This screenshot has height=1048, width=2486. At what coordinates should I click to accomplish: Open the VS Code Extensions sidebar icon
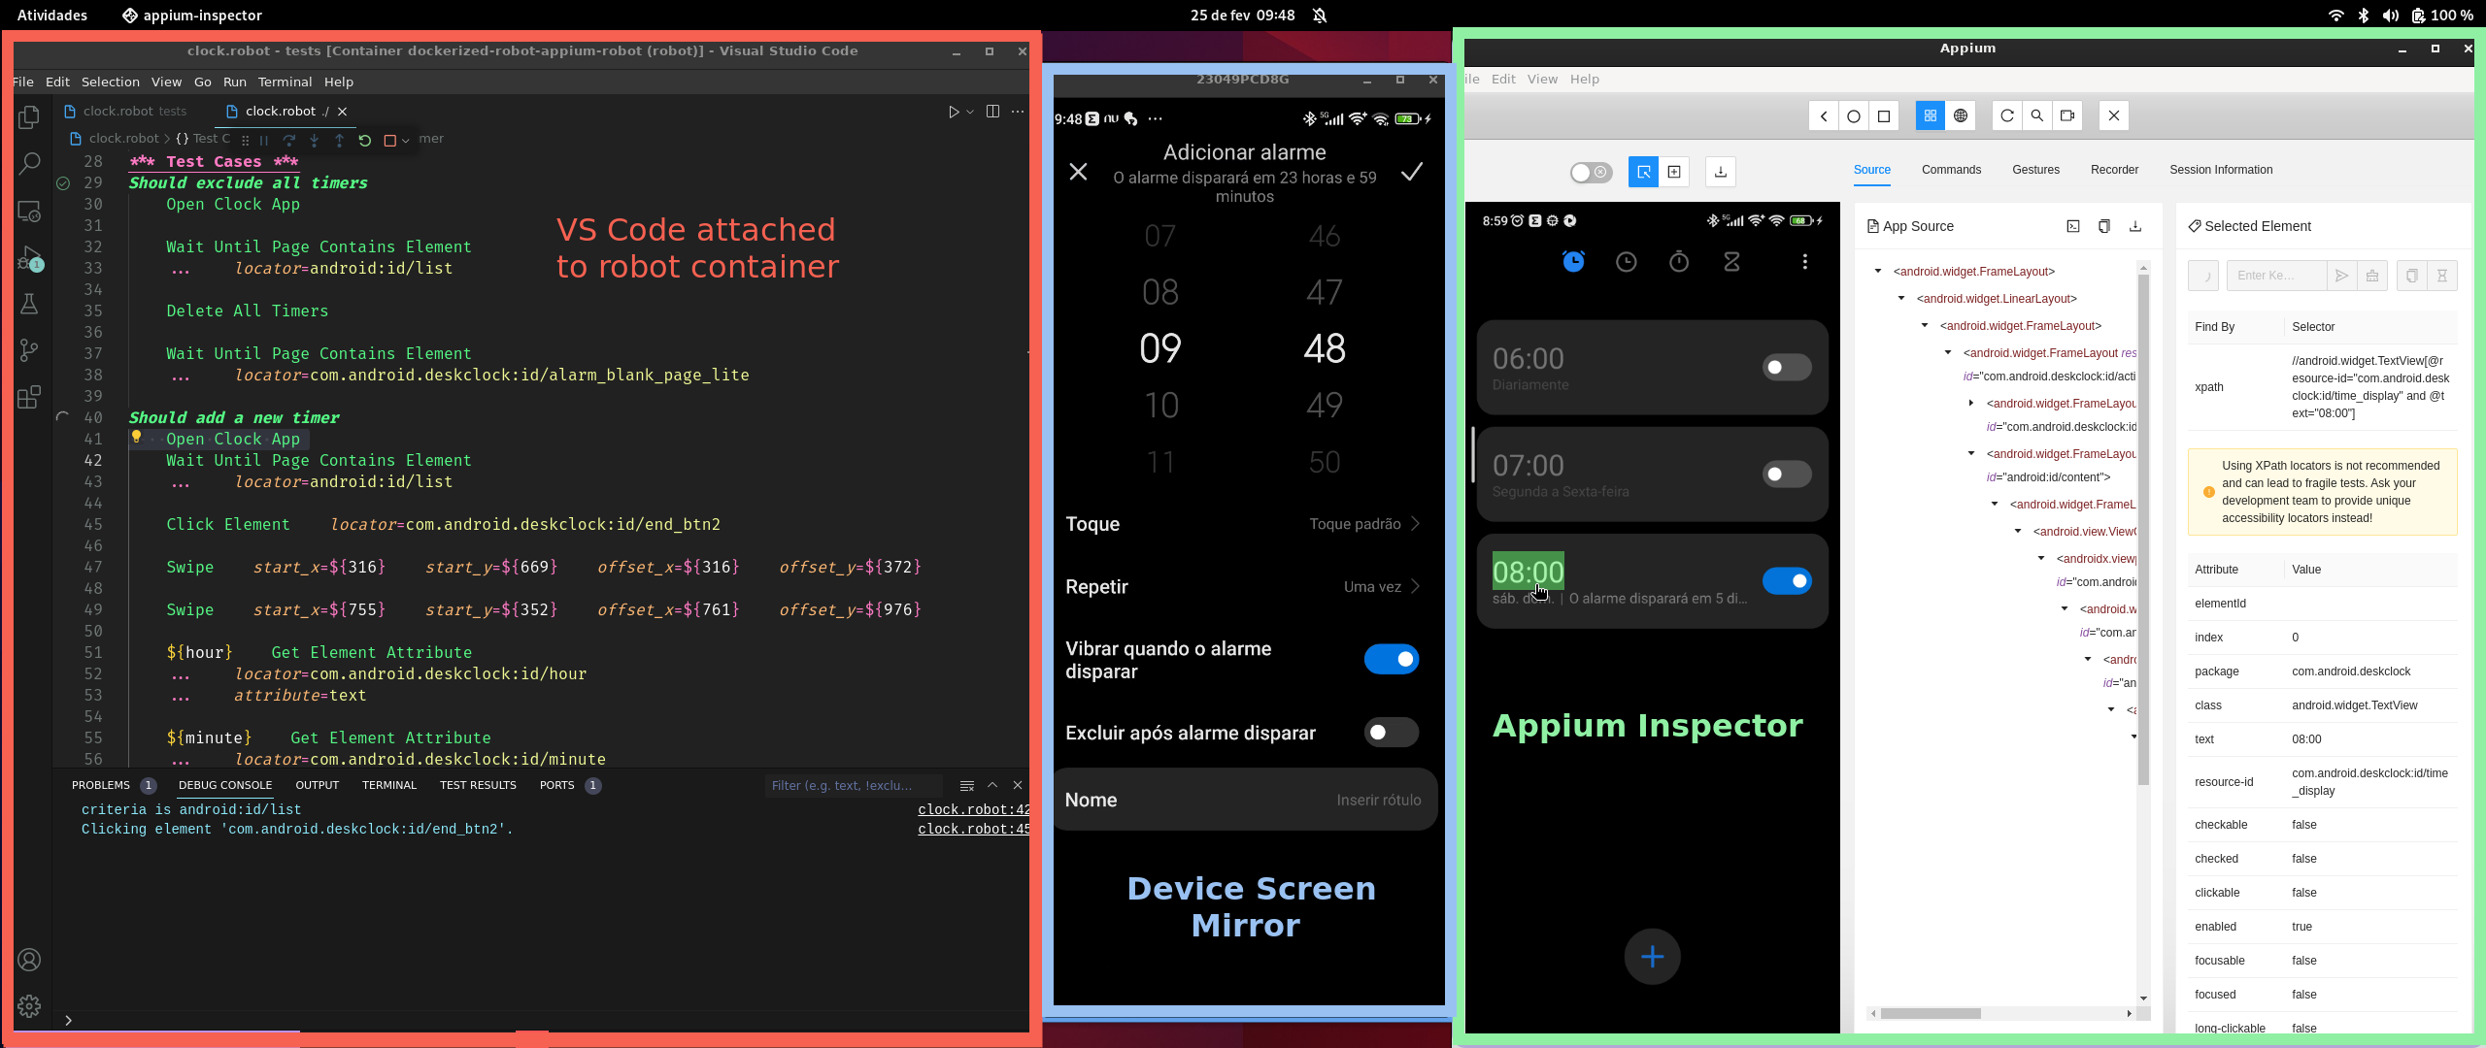[29, 397]
